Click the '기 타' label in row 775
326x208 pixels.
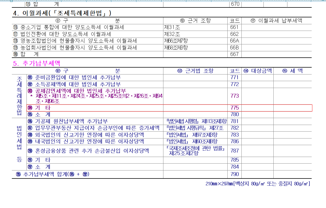click(43, 108)
